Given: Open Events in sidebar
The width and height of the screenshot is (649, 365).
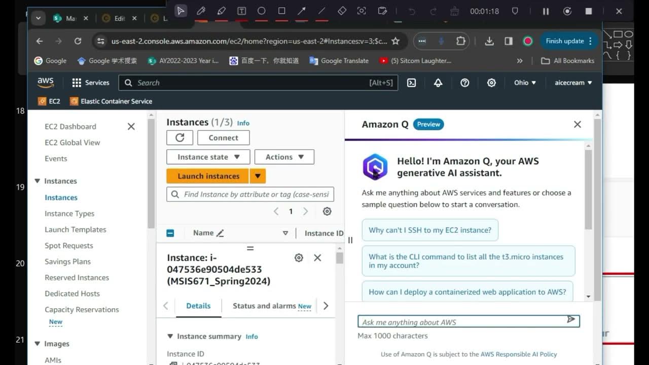Looking at the screenshot, I should (x=56, y=159).
